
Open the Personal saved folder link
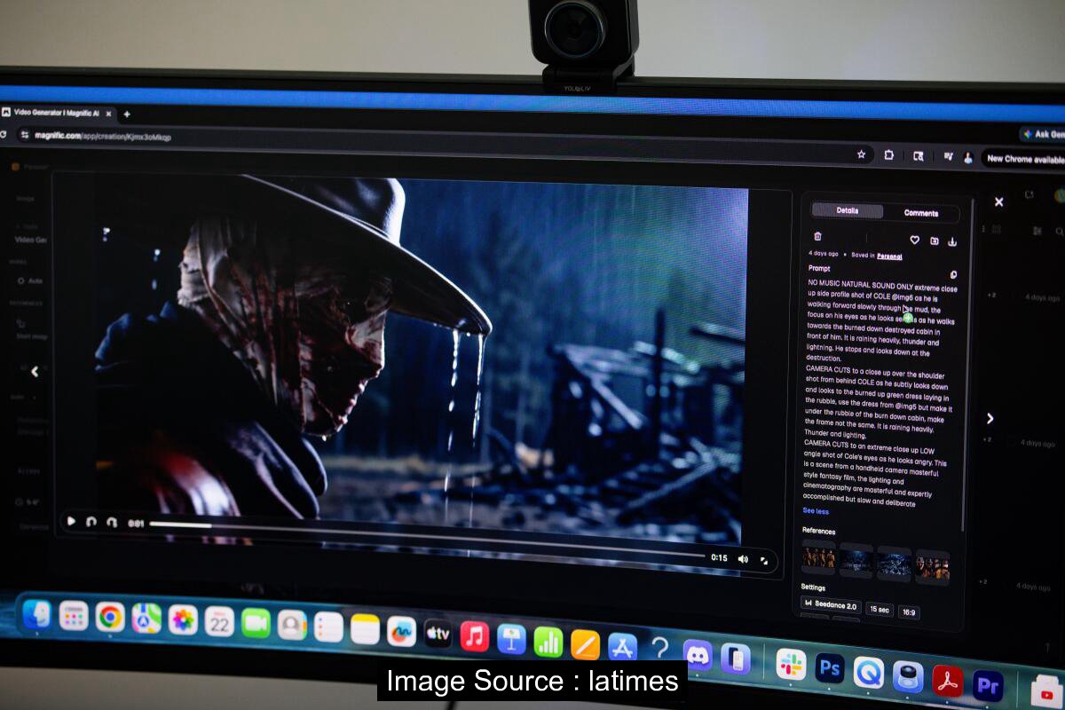[889, 256]
